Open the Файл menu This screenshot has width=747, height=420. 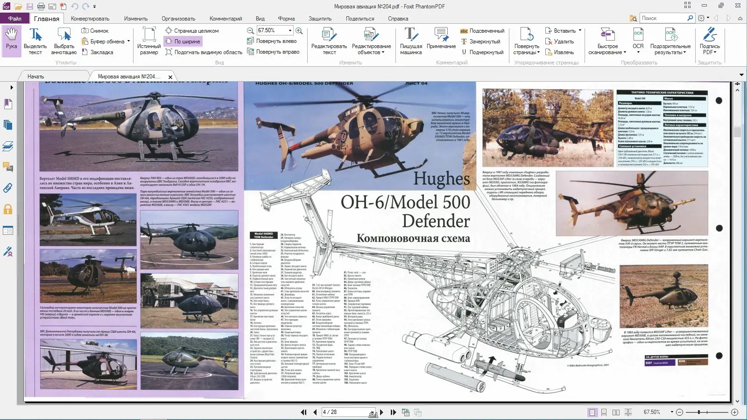pyautogui.click(x=14, y=19)
